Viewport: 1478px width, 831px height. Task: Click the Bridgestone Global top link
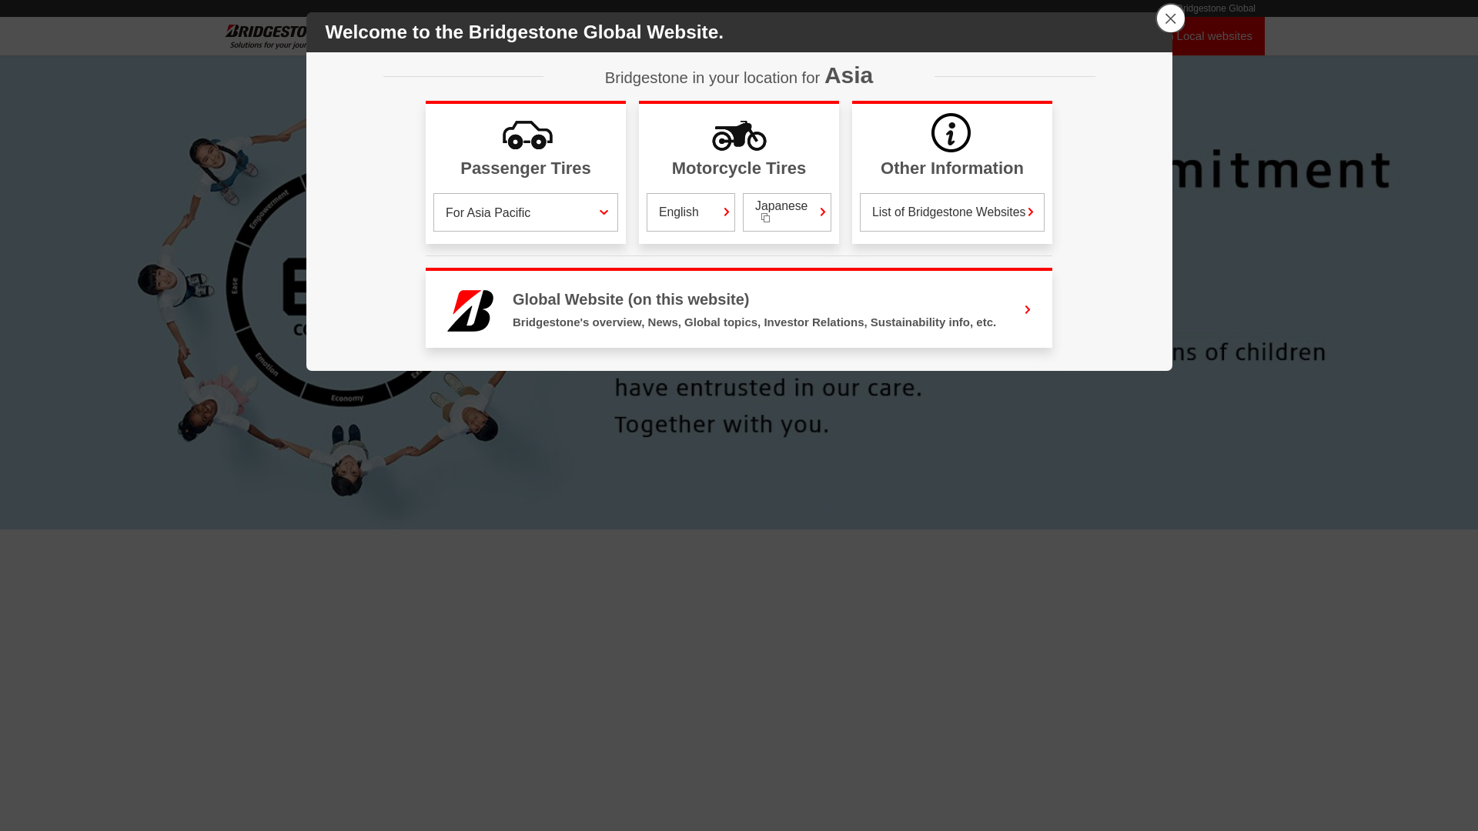pos(1216,8)
